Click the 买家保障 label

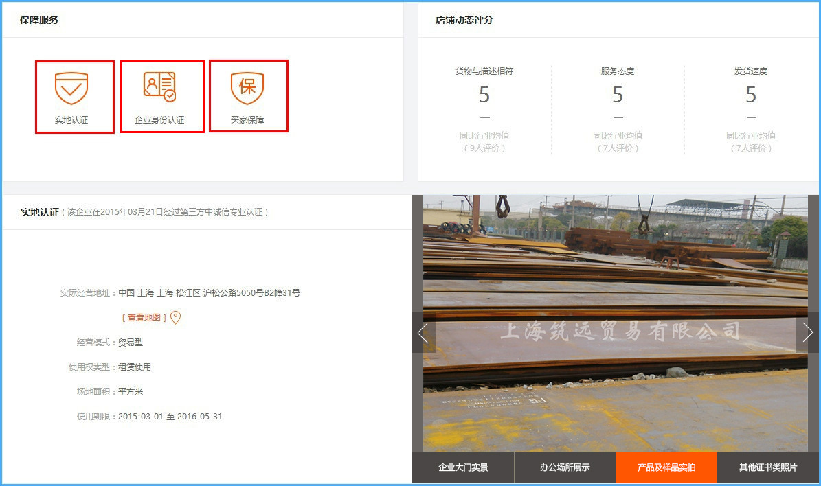click(x=247, y=120)
